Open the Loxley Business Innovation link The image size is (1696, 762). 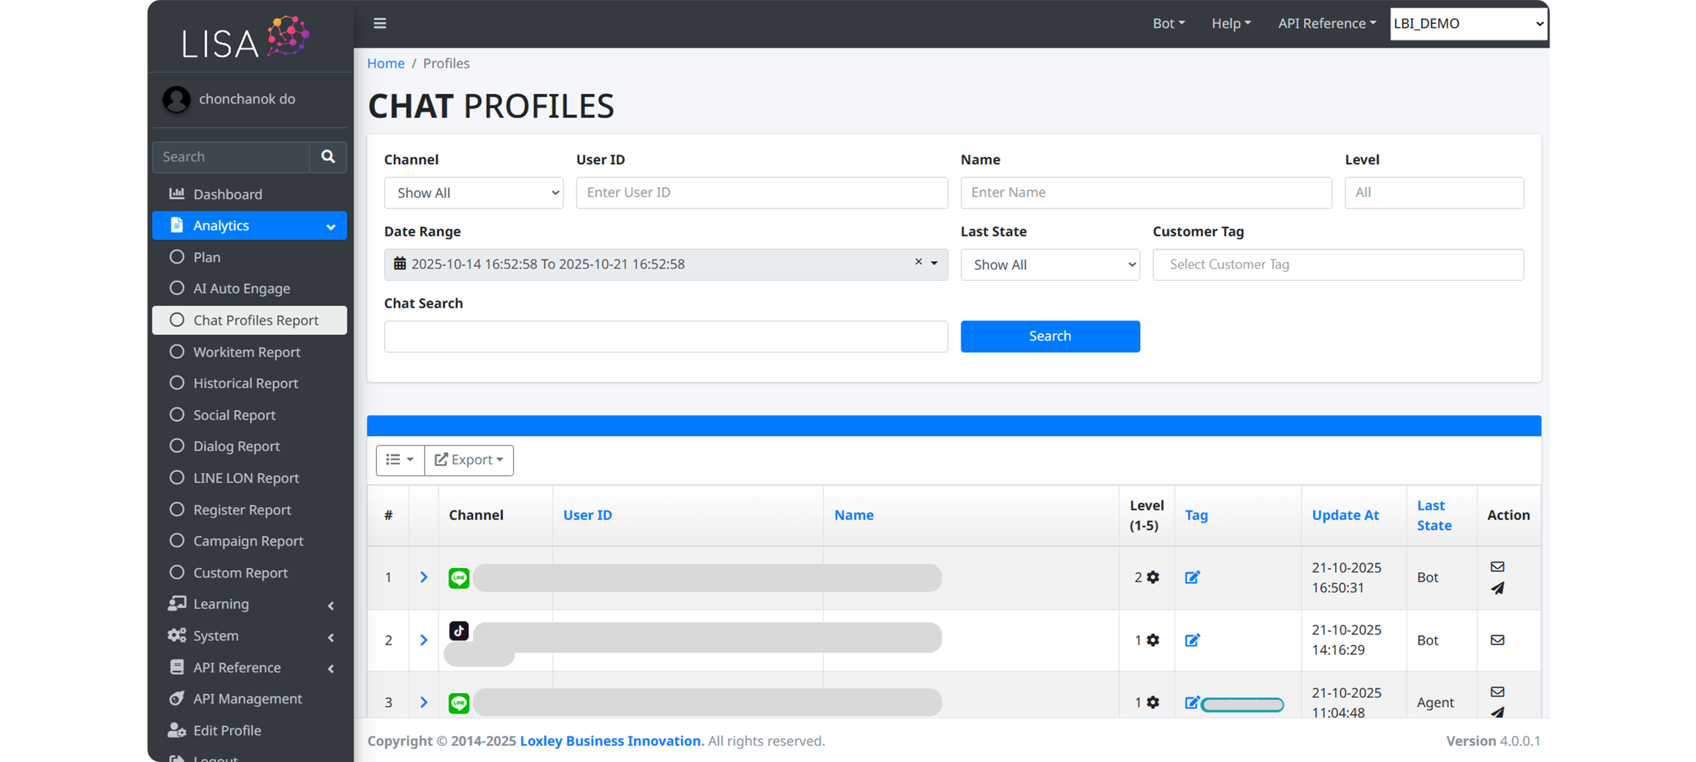[610, 741]
